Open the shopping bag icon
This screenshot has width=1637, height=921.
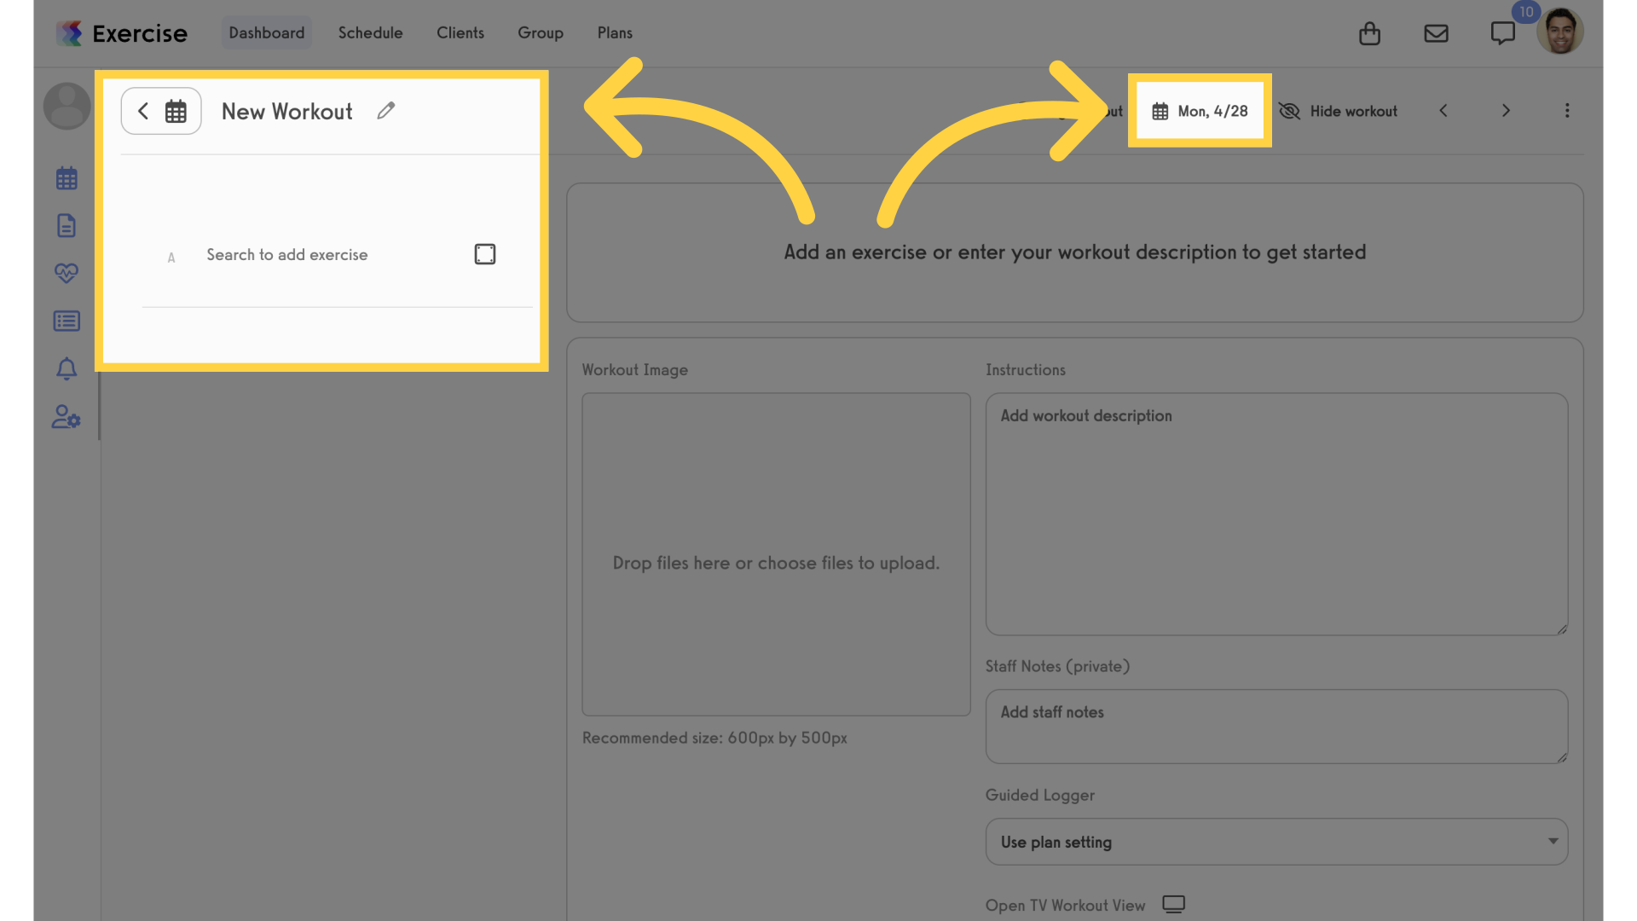coord(1369,33)
